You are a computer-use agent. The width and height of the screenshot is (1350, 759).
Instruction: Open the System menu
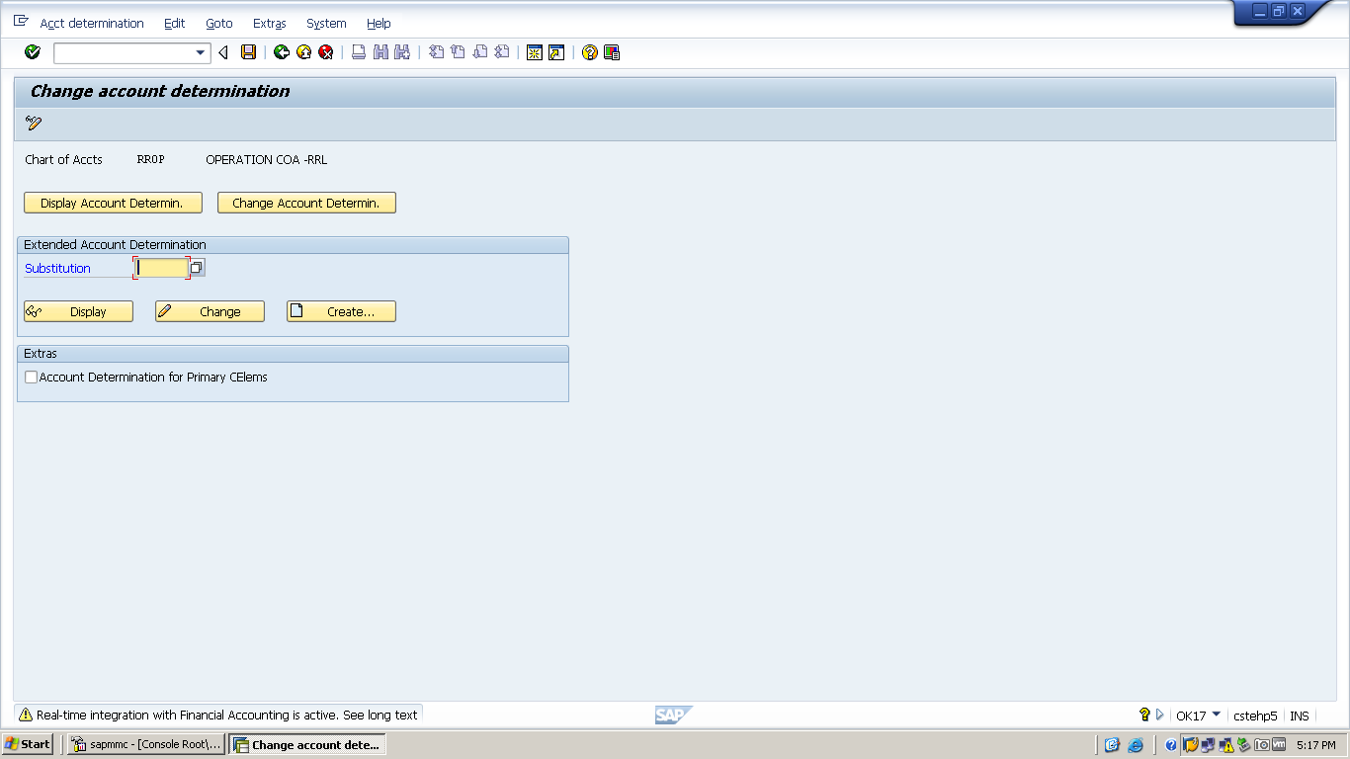point(326,23)
